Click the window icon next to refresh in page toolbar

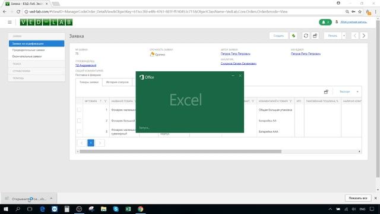pos(315,36)
